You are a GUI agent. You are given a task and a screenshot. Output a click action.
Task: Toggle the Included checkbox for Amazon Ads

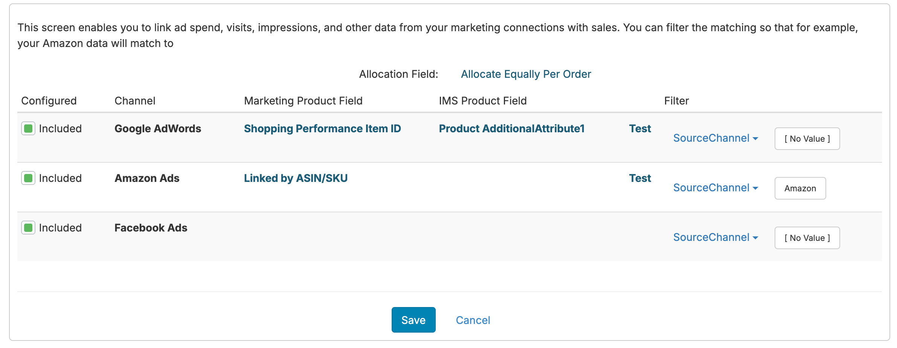tap(28, 178)
